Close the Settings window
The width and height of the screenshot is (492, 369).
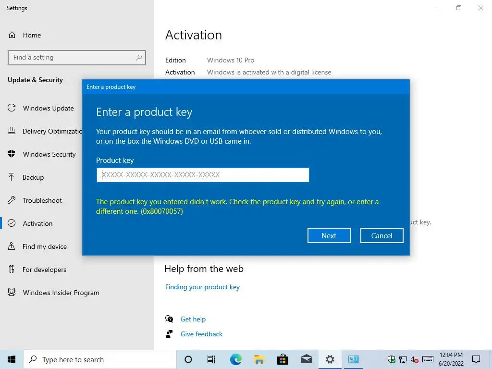coord(480,8)
